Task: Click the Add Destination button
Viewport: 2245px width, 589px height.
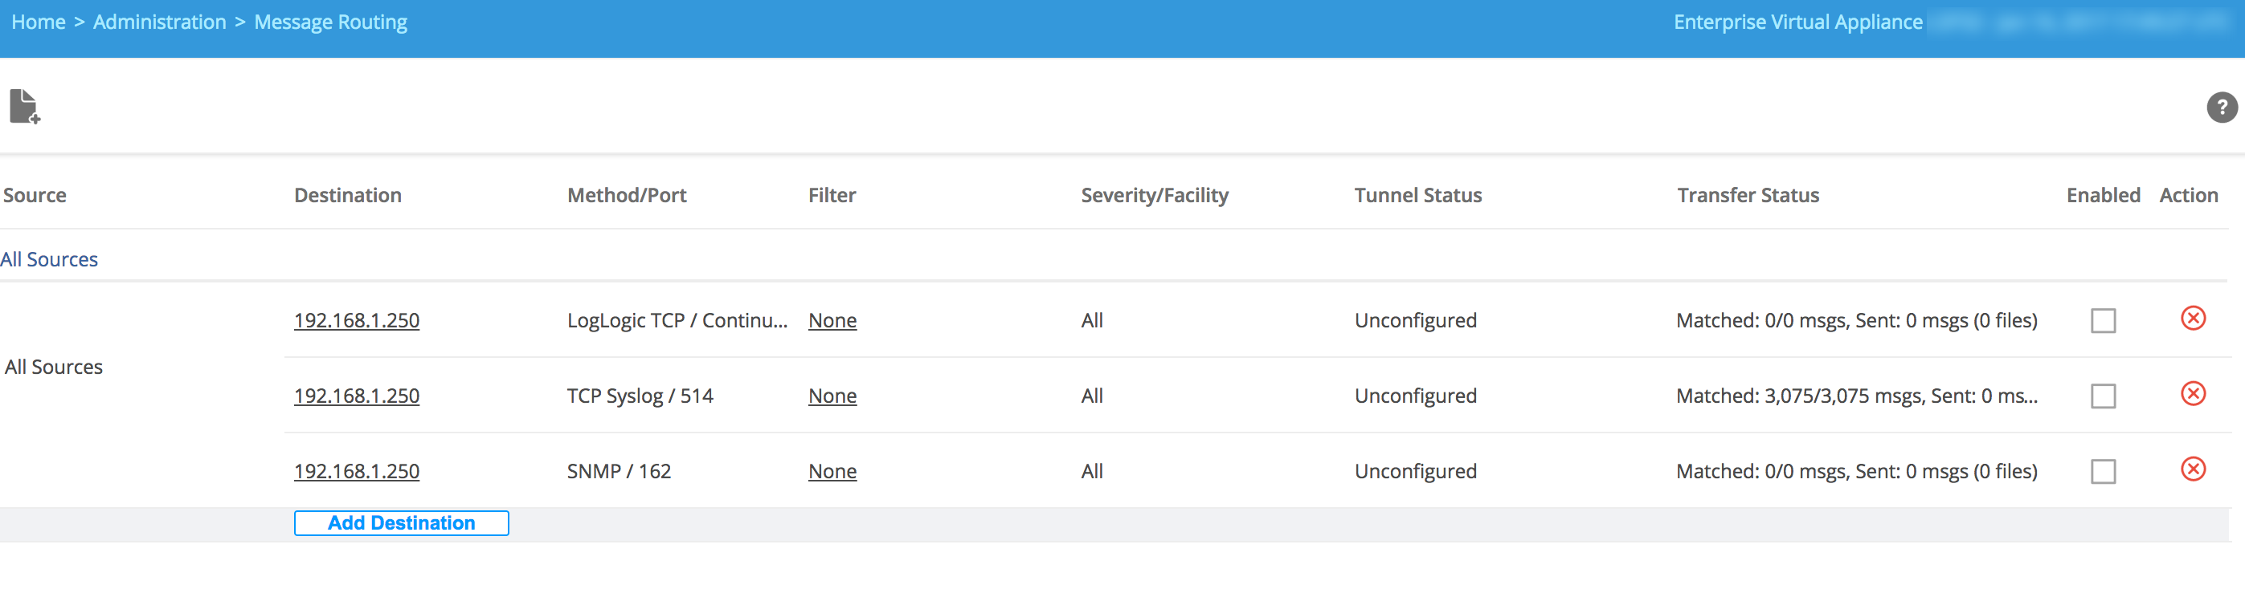Action: [401, 523]
